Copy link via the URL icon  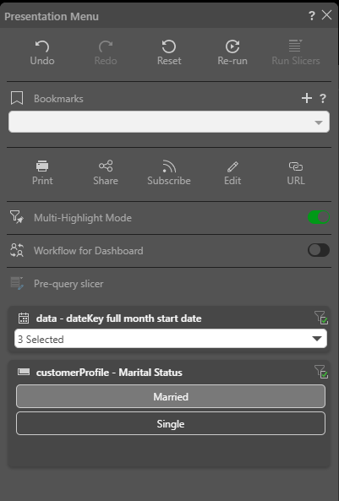(296, 166)
